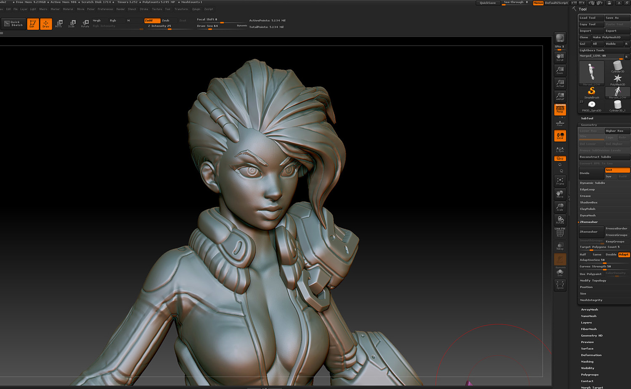
Task: Expand the Dynamic Subdiv section
Action: tap(592, 183)
